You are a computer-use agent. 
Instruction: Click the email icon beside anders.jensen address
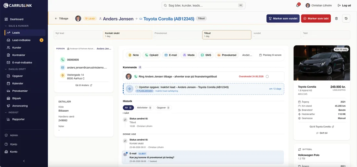pyautogui.click(x=62, y=67)
